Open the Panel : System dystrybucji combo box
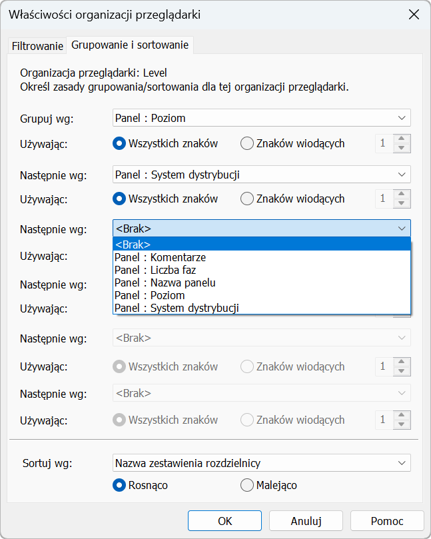Viewport: 431px width, 539px height. (x=262, y=175)
